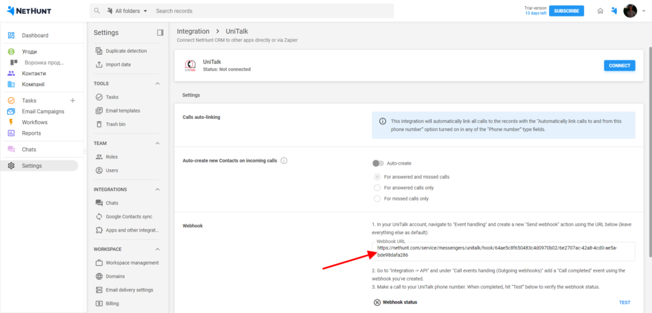Click the info icon beside Auto-create Contacts
The height and width of the screenshot is (313, 652).
click(284, 161)
